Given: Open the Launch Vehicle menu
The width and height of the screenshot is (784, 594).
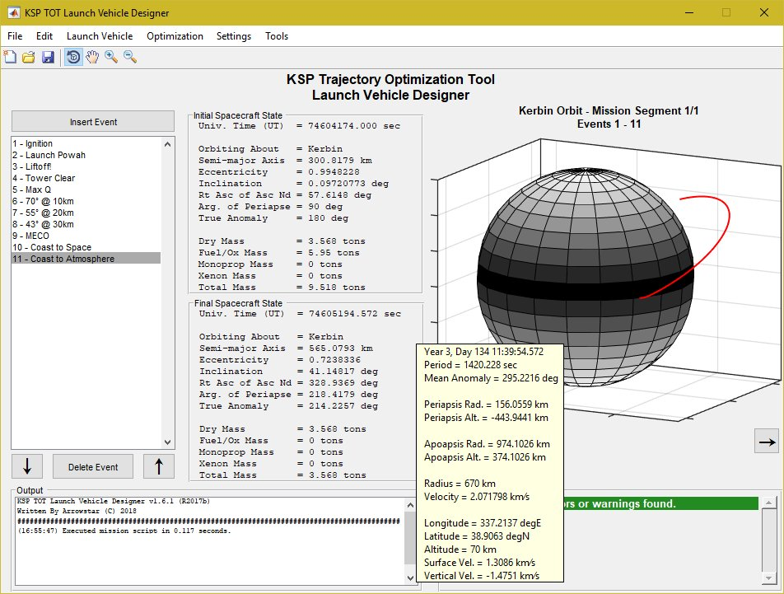Looking at the screenshot, I should tap(100, 36).
